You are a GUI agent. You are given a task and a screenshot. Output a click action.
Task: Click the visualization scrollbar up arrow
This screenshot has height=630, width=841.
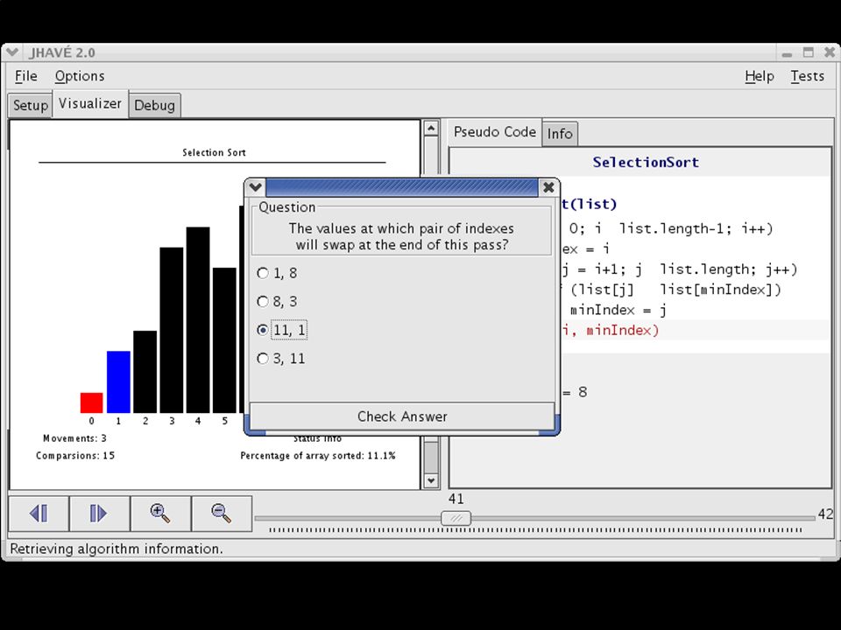(431, 128)
